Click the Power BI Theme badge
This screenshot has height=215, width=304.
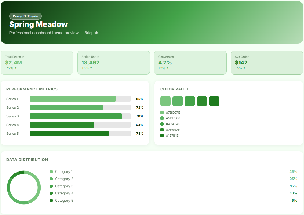coord(26,16)
